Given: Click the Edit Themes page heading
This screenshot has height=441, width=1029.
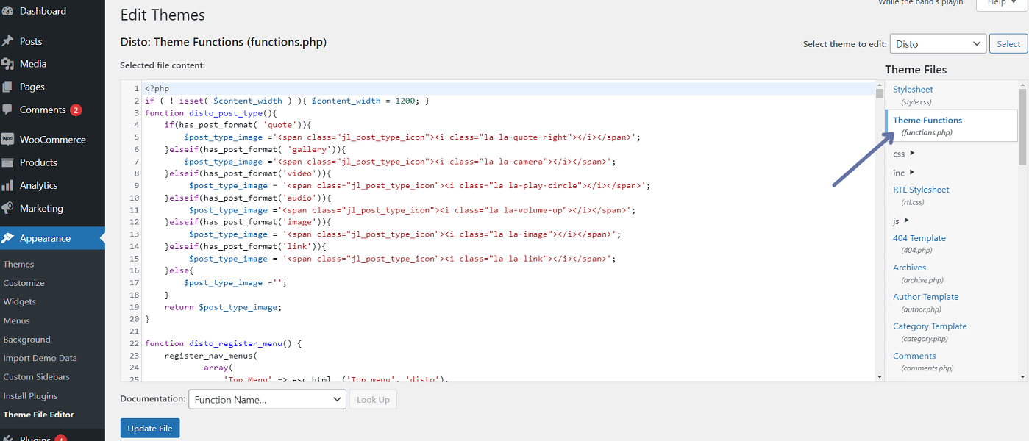Looking at the screenshot, I should pyautogui.click(x=163, y=15).
